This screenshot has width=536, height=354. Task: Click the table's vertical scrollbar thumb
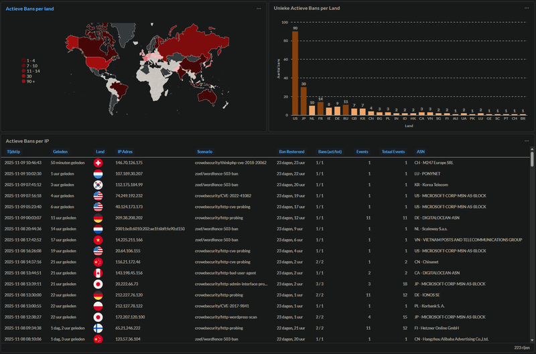[x=532, y=159]
